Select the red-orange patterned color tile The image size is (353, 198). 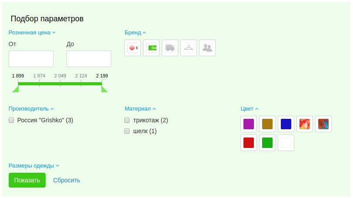305,124
